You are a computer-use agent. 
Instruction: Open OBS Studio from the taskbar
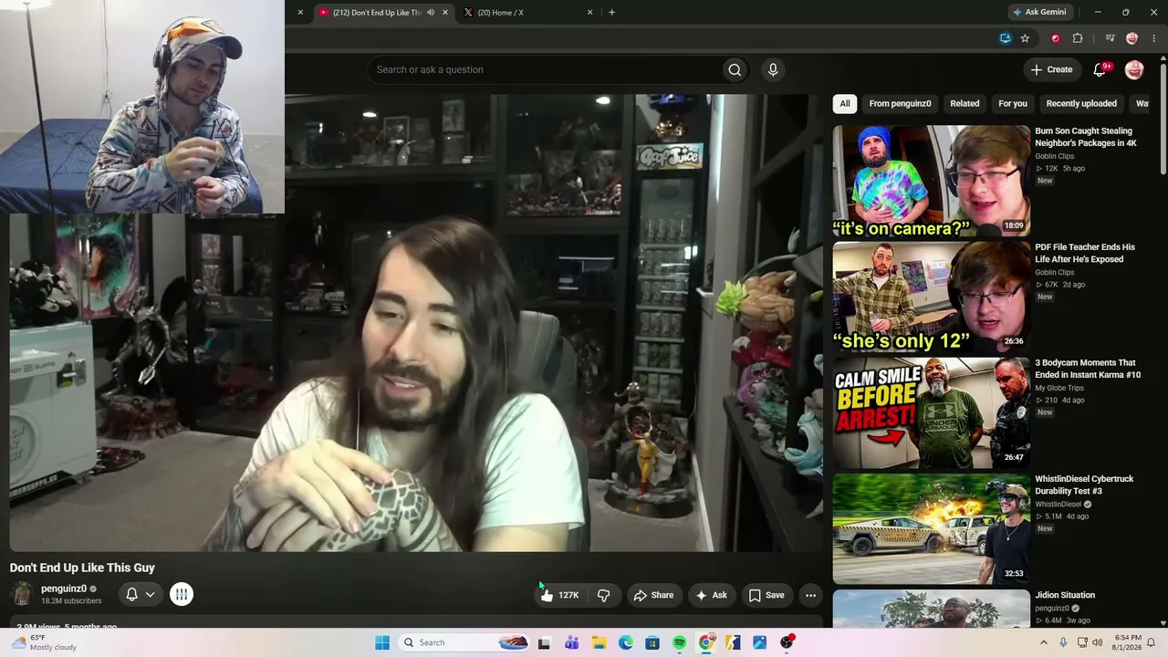(787, 642)
